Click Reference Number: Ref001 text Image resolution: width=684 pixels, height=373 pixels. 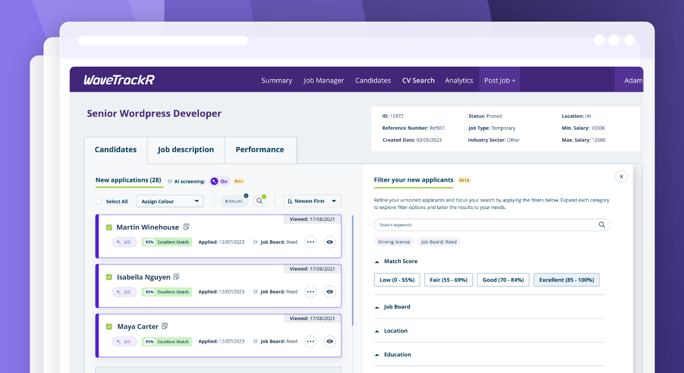point(413,128)
